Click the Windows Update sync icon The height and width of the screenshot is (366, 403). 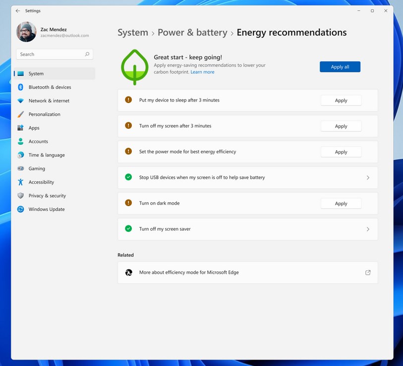pos(20,209)
